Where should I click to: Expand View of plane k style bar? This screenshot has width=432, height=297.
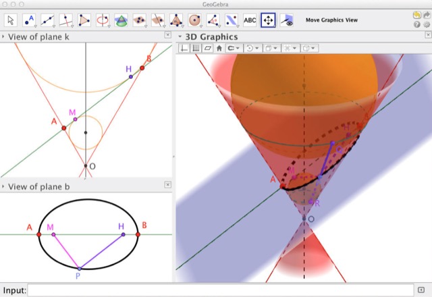3,36
